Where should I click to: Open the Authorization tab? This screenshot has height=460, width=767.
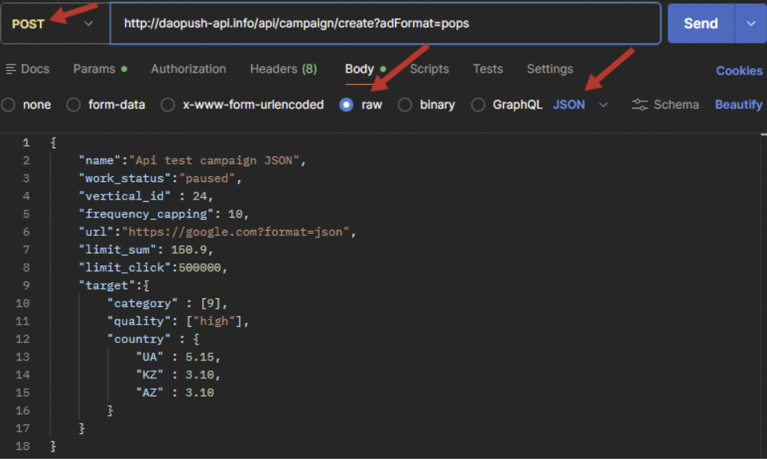click(x=188, y=69)
